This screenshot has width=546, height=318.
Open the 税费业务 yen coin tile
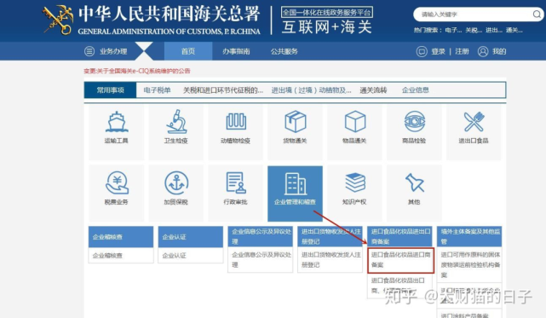[x=117, y=194]
